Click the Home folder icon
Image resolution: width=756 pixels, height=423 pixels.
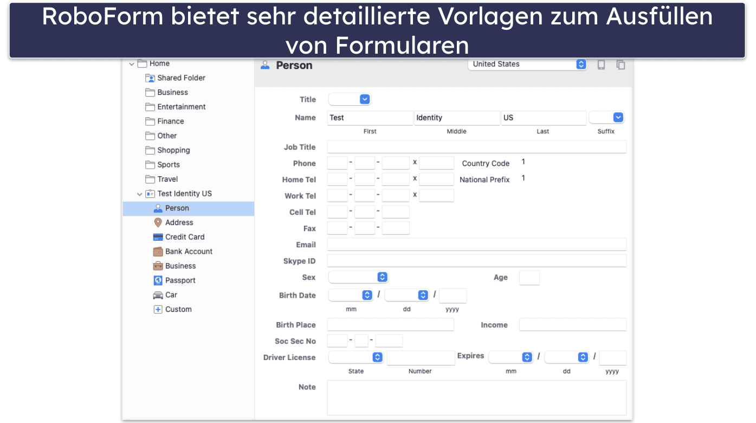coord(142,63)
